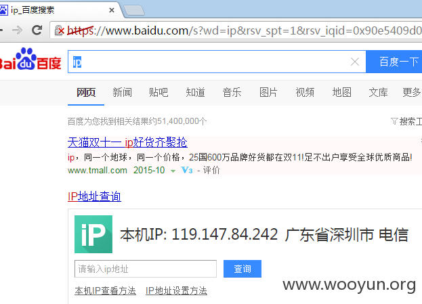
Task: Click the 评价 link
Action: tap(211, 171)
